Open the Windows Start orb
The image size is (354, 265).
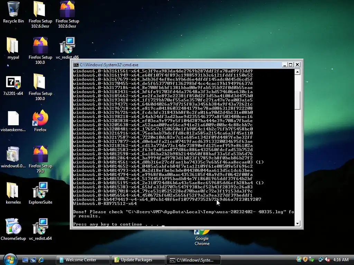[x=10, y=259]
